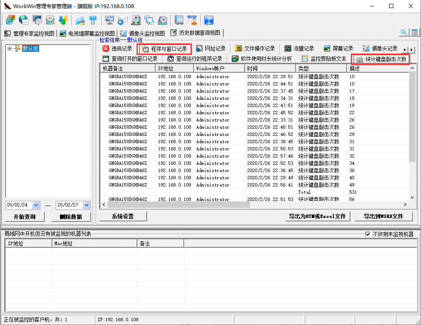Click the list view icon at top right
This screenshot has height=325, width=421.
click(x=415, y=32)
